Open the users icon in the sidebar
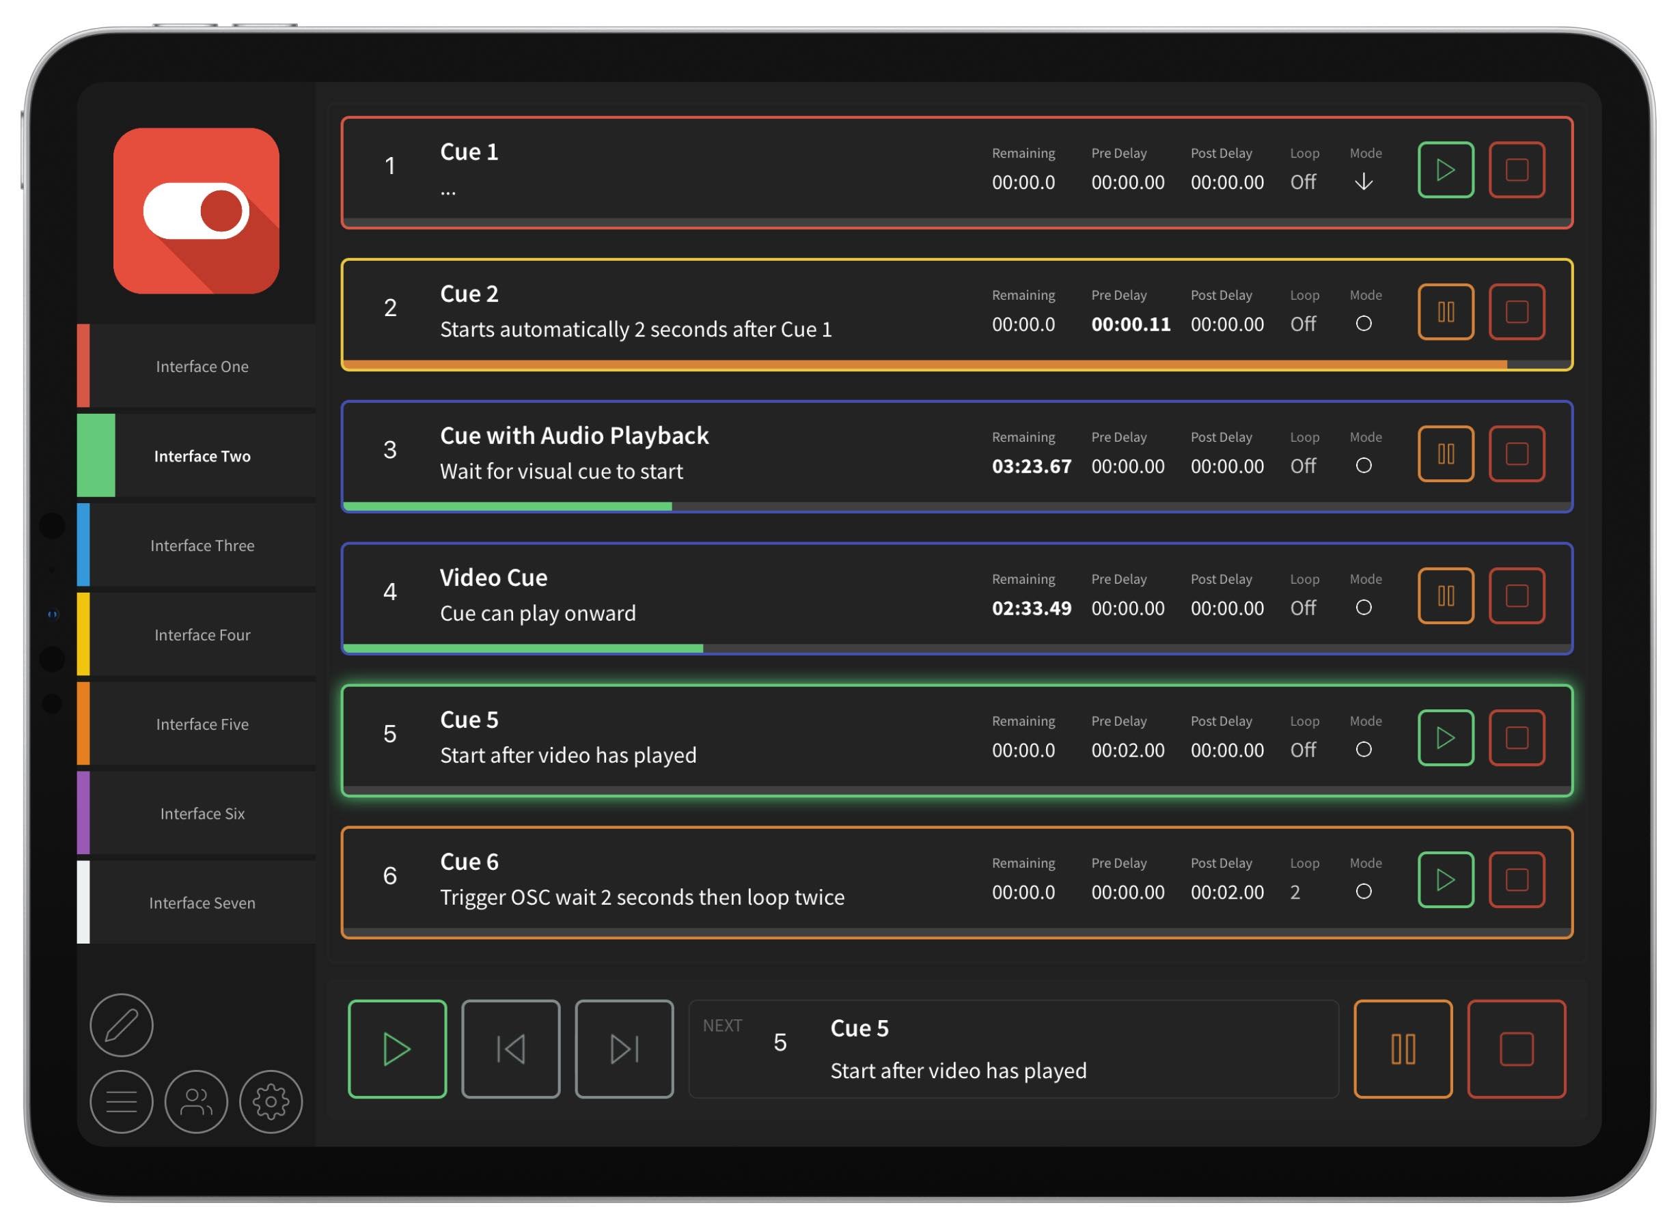 (x=196, y=1102)
